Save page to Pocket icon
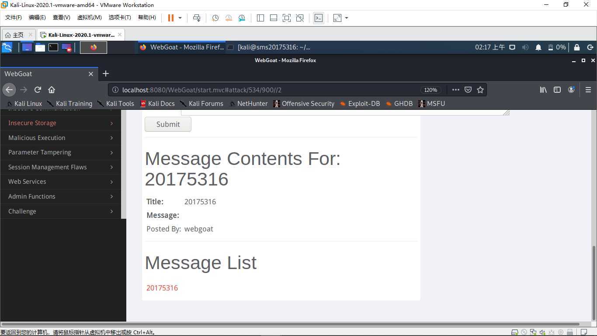This screenshot has width=597, height=336. coord(468,90)
